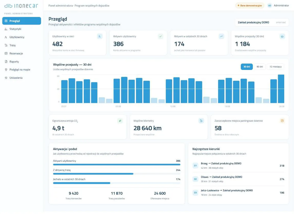Click the 1 184 shared rides value

coord(242,44)
